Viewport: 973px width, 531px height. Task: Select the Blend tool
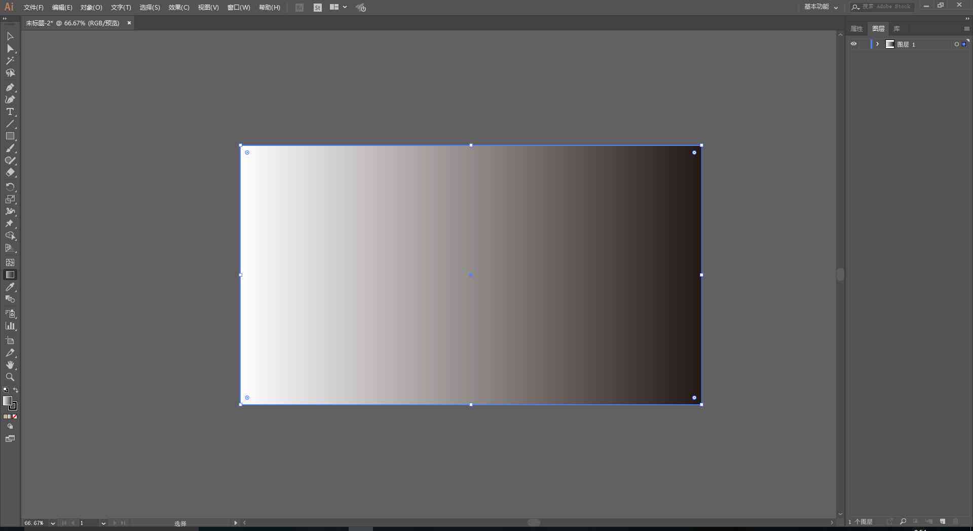coord(10,299)
